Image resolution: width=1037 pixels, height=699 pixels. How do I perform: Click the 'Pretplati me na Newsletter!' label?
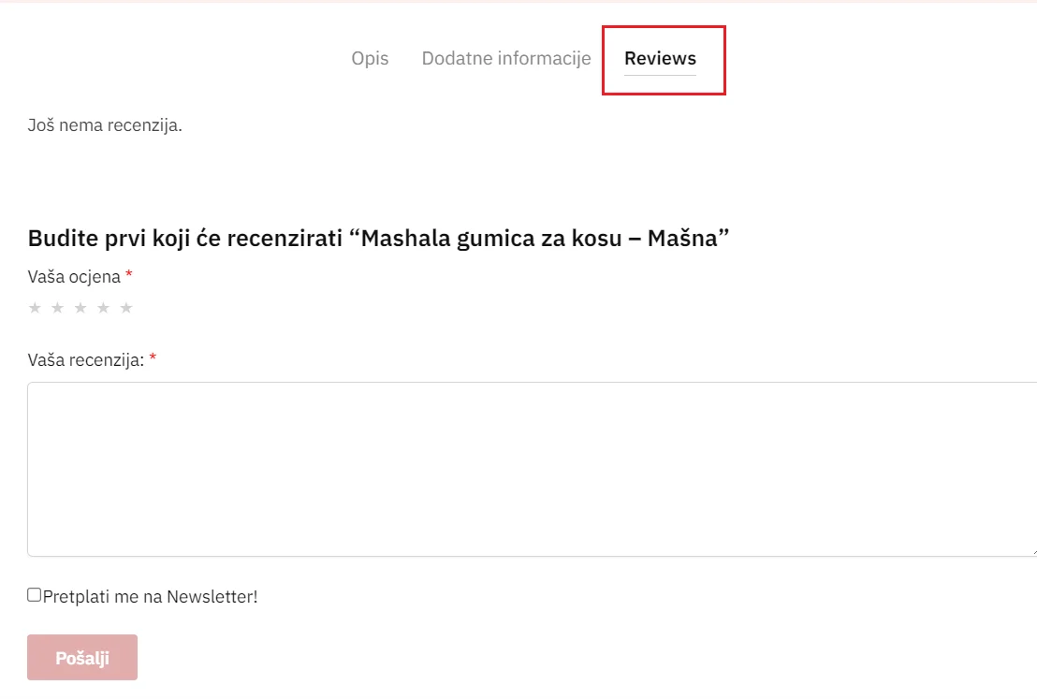(150, 596)
